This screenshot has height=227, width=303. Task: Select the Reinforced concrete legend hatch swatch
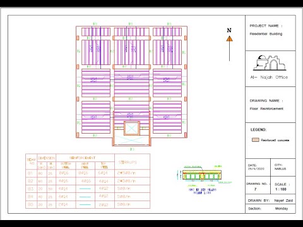coord(256,140)
